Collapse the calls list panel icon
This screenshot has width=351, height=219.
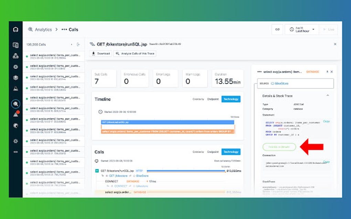(78, 44)
